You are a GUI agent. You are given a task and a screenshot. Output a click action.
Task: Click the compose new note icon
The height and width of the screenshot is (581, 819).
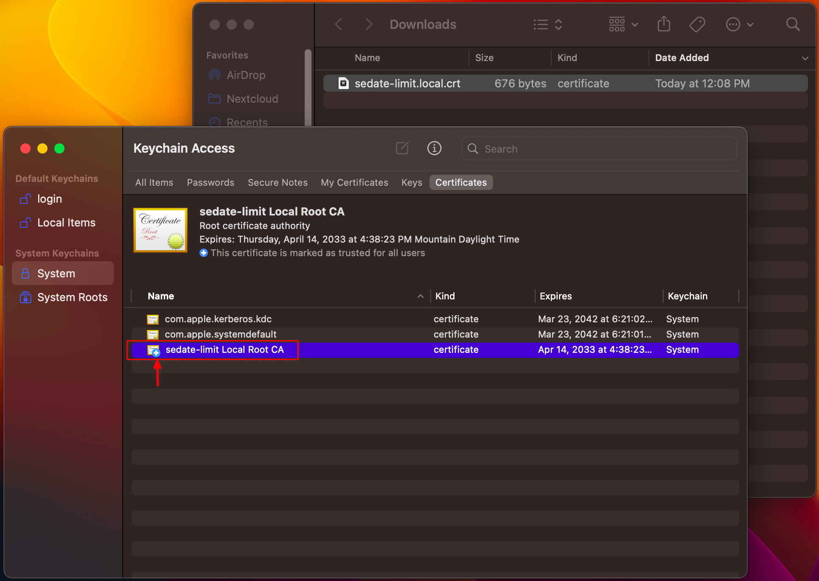[402, 148]
